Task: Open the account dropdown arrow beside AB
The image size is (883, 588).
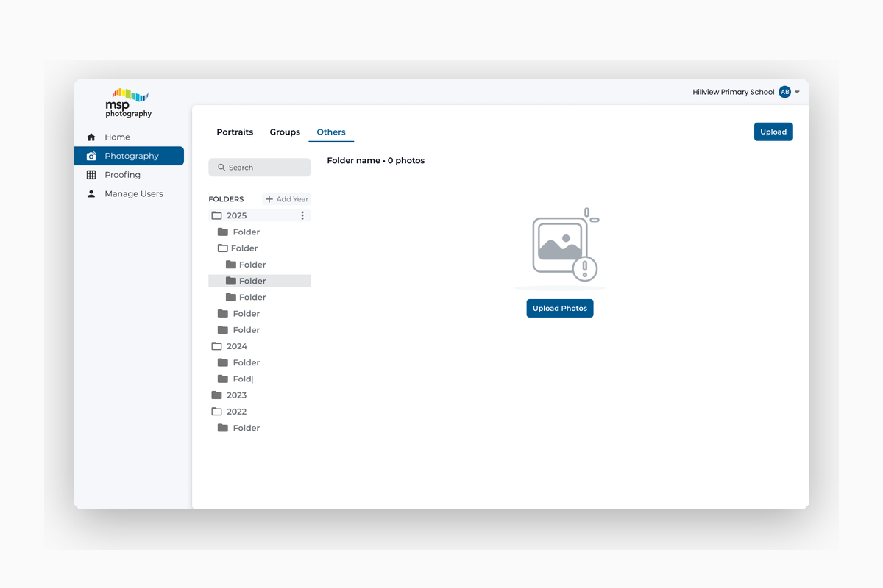Action: click(797, 93)
